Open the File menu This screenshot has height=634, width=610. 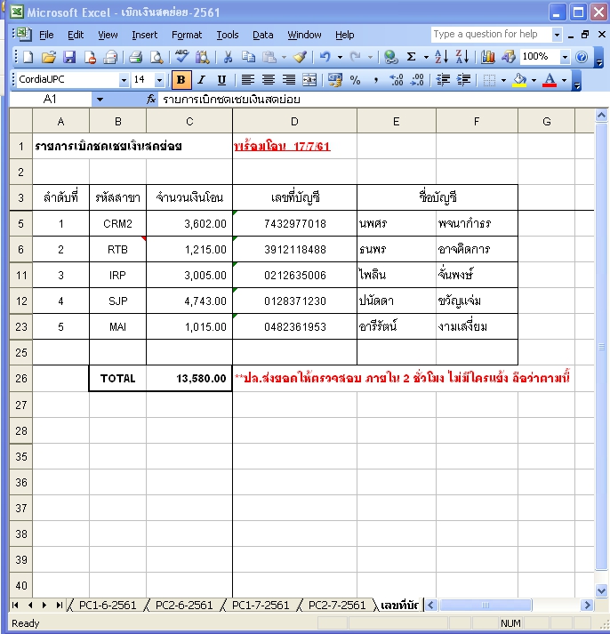pyautogui.click(x=46, y=36)
